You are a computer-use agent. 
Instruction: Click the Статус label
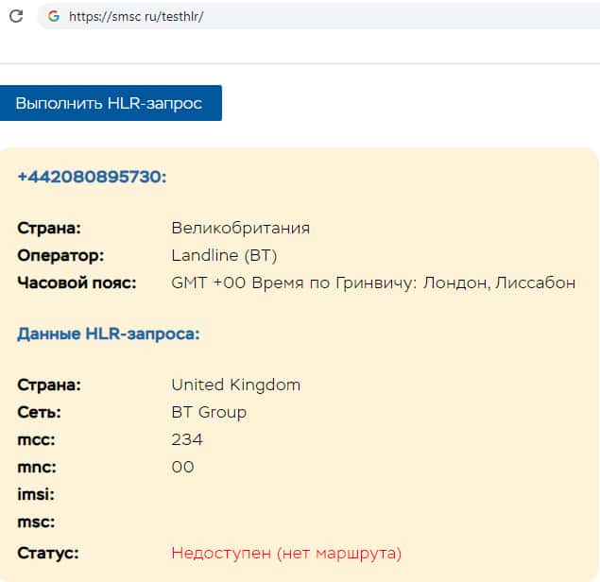coord(47,553)
